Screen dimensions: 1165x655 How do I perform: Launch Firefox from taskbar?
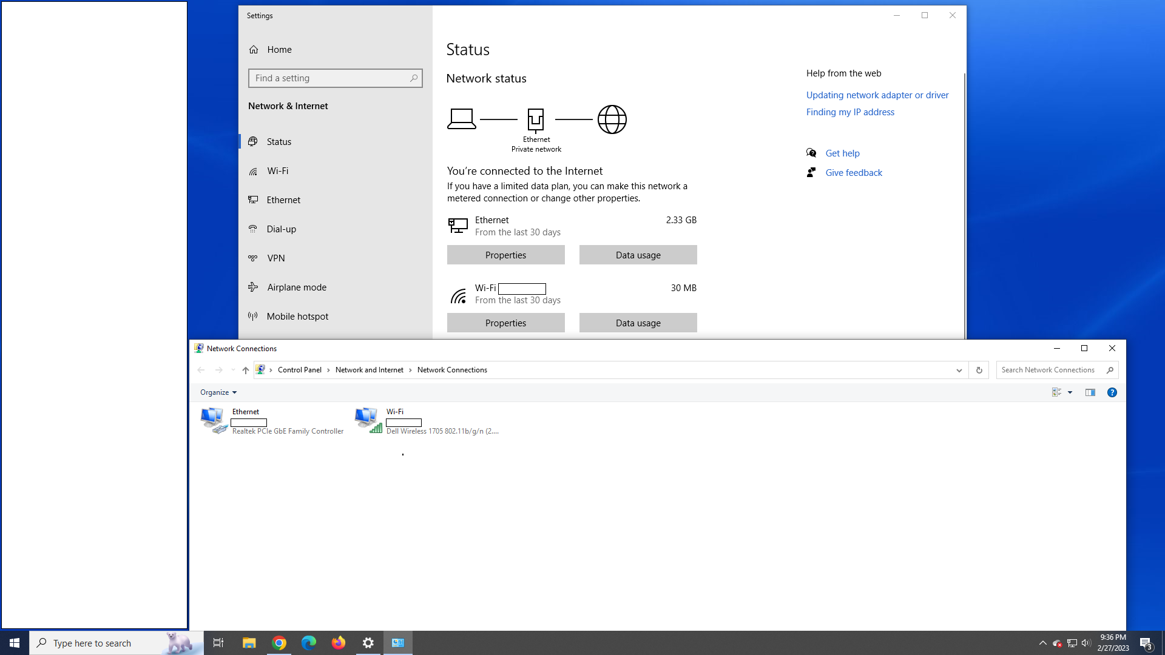[339, 643]
